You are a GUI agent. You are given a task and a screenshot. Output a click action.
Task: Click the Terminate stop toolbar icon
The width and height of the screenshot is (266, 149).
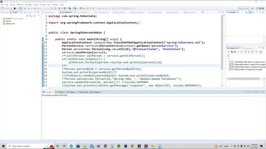(35, 8)
